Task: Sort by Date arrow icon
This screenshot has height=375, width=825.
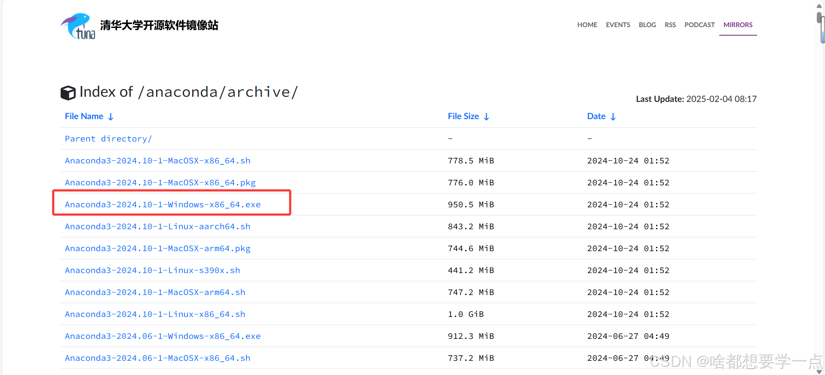Action: 613,117
